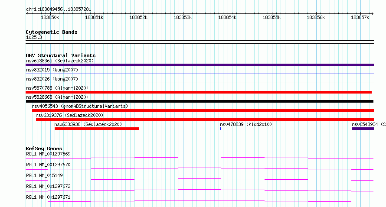The width and height of the screenshot is (386, 207).
Task: Click the 183852k ruler tick label
Action: point(139,18)
